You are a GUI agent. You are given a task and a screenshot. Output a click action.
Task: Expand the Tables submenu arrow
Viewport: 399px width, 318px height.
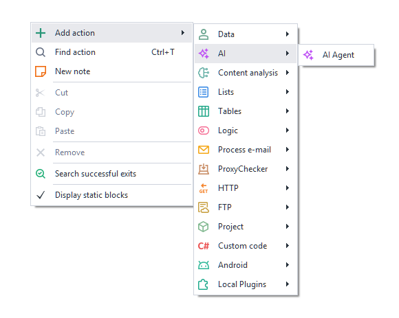[288, 111]
